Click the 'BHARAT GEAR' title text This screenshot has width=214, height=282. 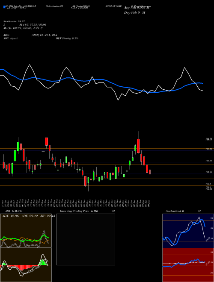[x=113, y=6]
